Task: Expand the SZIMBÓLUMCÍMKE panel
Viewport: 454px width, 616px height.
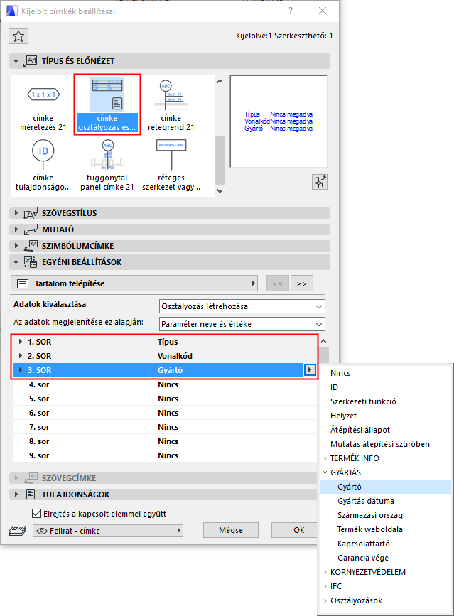Action: tap(16, 246)
